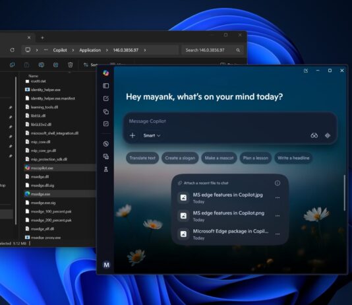352x305 pixels.
Task: Click the Copy icon in Explorer toolbar
Action: (13, 65)
